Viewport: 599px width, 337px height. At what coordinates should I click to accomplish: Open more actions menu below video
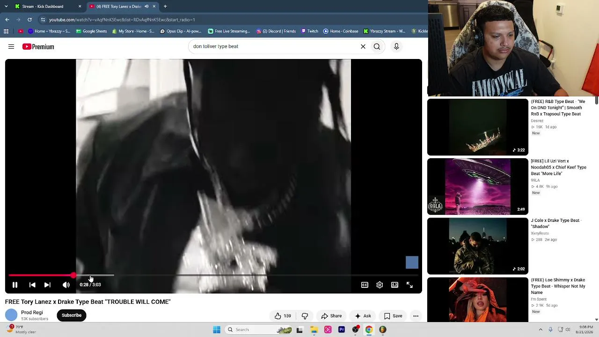click(416, 316)
